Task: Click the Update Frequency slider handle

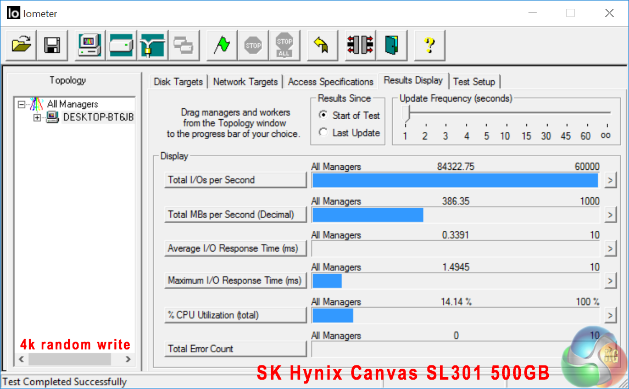Action: 406,114
